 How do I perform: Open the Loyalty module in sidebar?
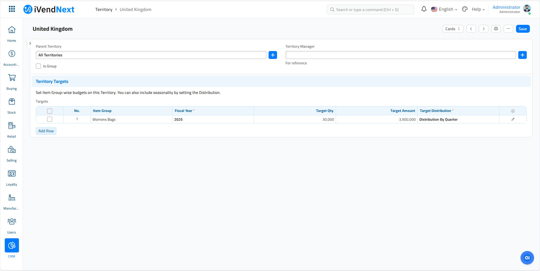click(x=12, y=178)
